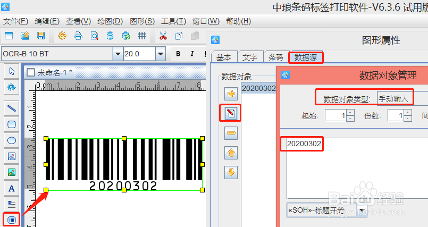
Task: Click the font size field 20.0
Action: pos(139,54)
